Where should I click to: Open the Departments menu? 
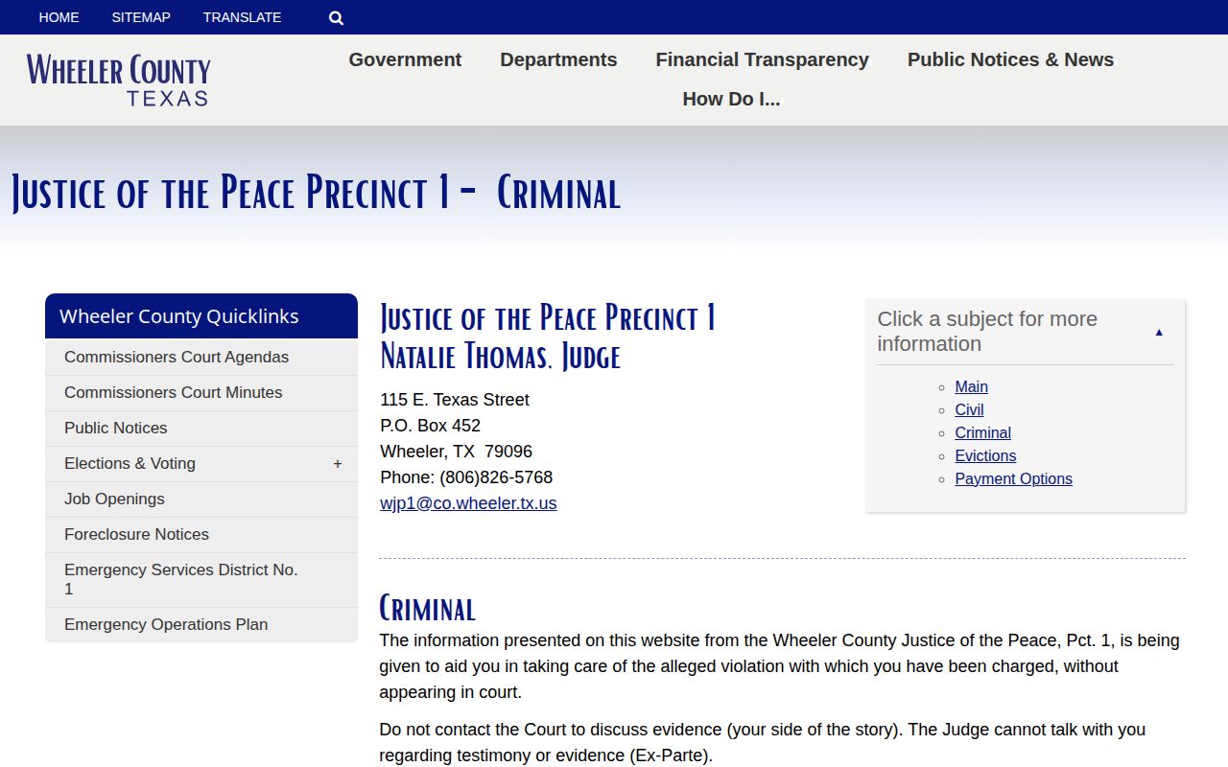pos(558,59)
